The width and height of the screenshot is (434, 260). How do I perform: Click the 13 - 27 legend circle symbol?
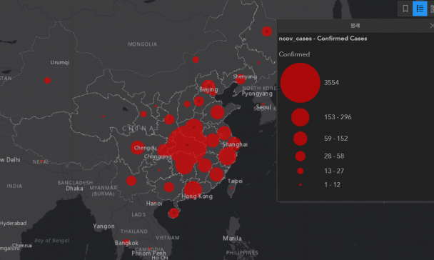click(x=301, y=171)
